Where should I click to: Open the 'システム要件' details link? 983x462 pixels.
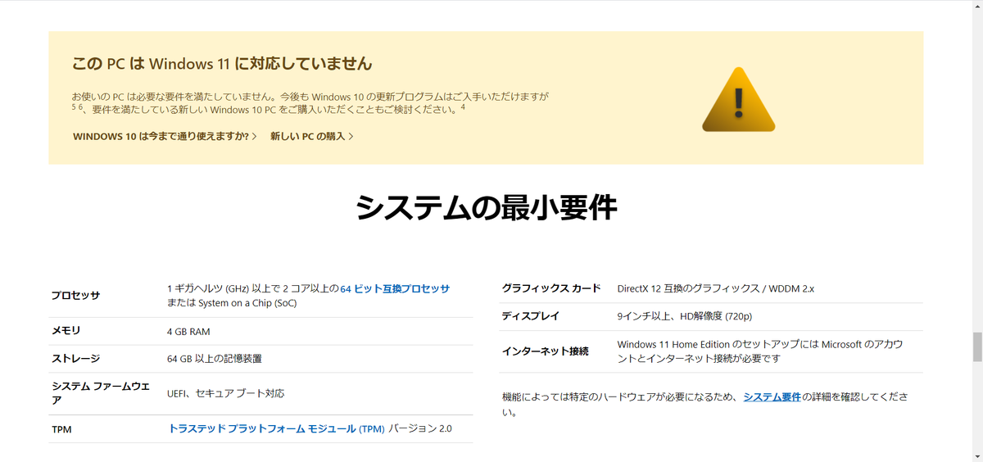(772, 396)
